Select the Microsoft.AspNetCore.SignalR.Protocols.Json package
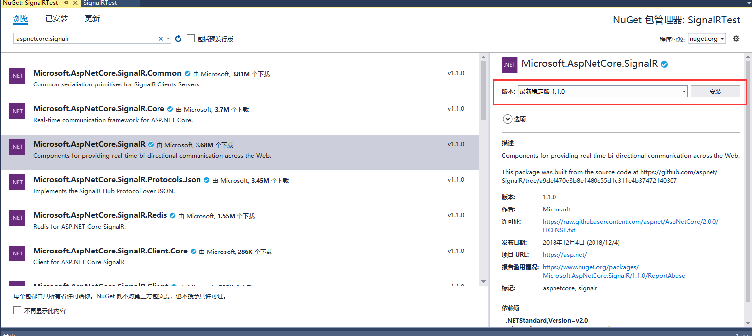This screenshot has height=336, width=752. (240, 188)
